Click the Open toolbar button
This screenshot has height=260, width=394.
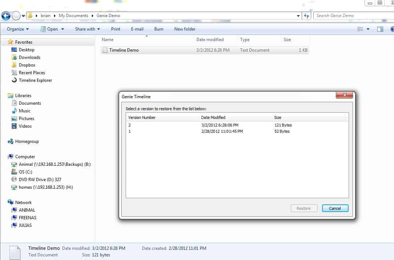[49, 29]
